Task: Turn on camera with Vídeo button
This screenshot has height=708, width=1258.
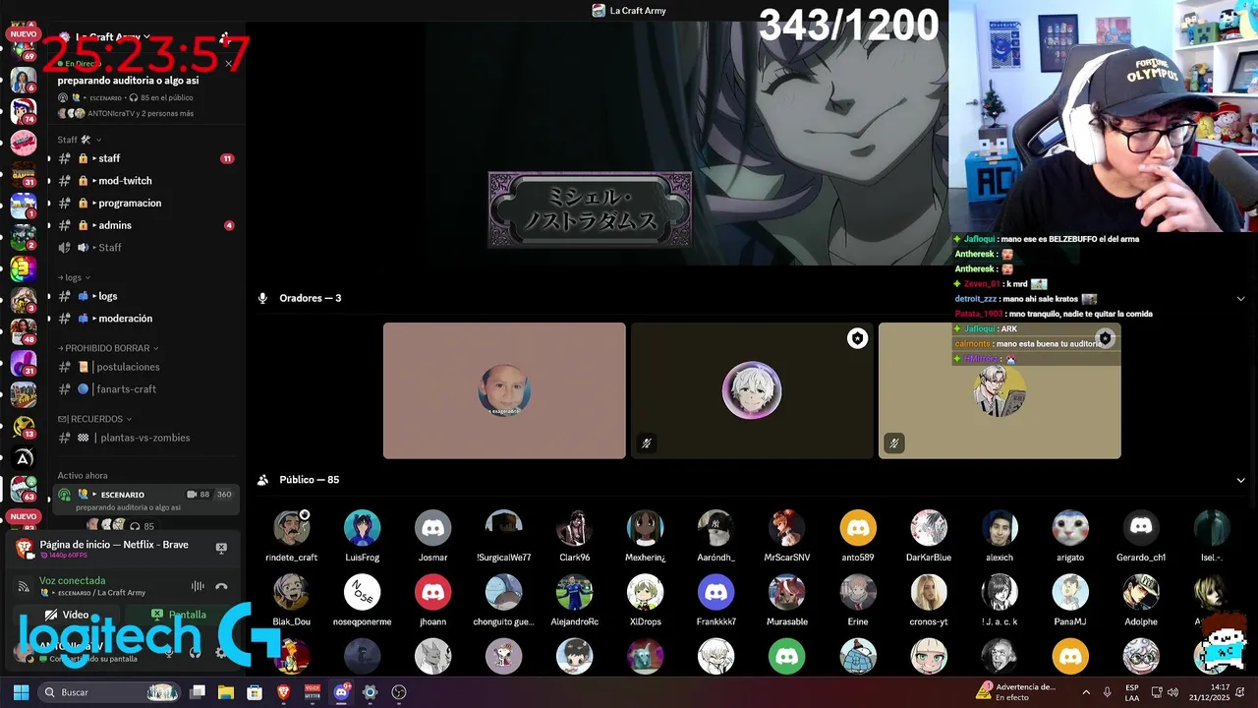Action: tap(67, 615)
